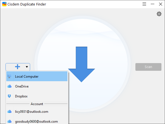The width and height of the screenshot is (165, 124).
Task: Select account goodsudy0600@outlook.com
Action: coord(37,121)
